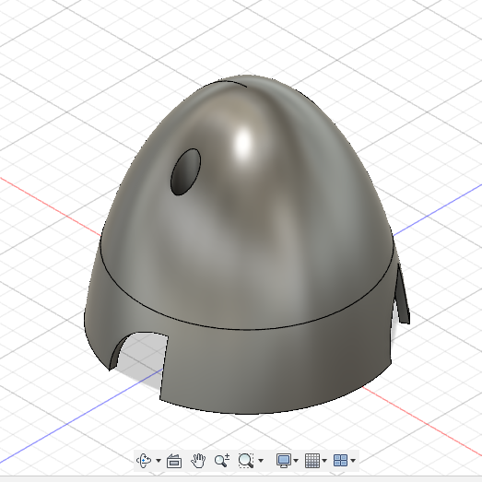This screenshot has width=482, height=482.
Task: Expand the Zoom Window dropdown arrow
Action: pos(261,461)
